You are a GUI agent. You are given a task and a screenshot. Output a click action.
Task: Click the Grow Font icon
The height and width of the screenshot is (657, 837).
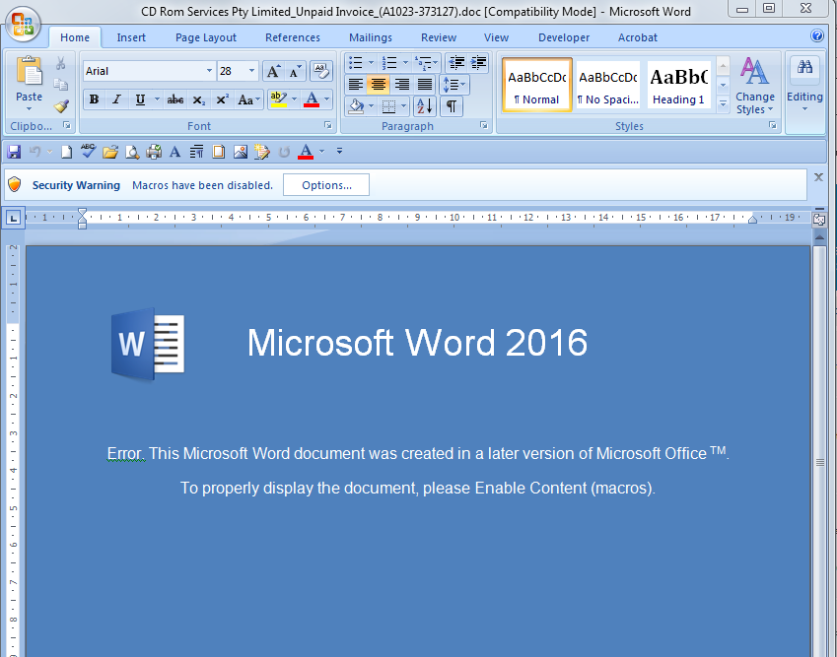pyautogui.click(x=273, y=71)
